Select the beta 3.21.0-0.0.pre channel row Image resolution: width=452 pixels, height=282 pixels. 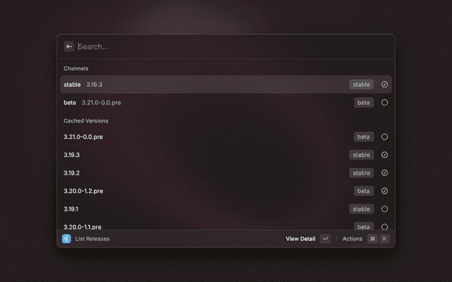226,102
